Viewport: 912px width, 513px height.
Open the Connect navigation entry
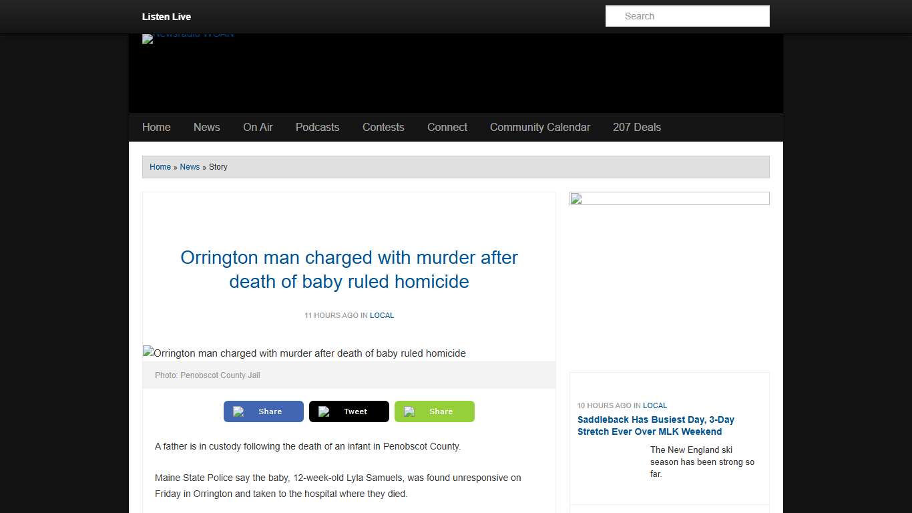point(447,127)
